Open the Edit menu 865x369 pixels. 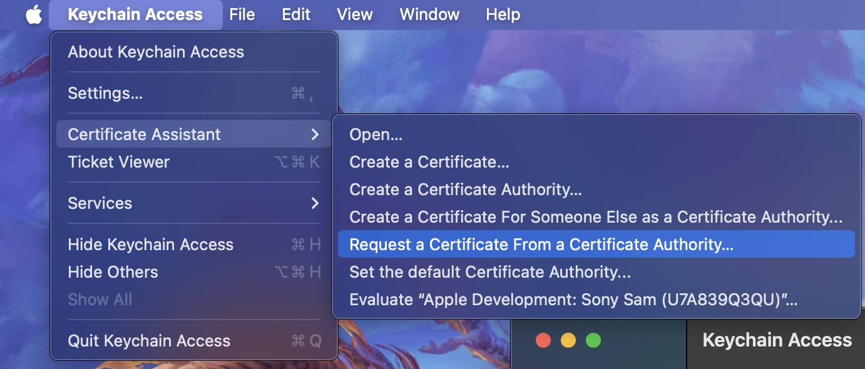pos(296,14)
